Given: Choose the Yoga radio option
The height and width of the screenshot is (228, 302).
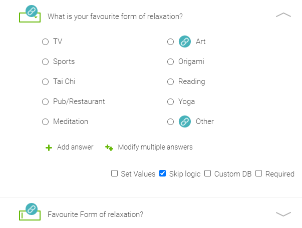Looking at the screenshot, I should 170,101.
